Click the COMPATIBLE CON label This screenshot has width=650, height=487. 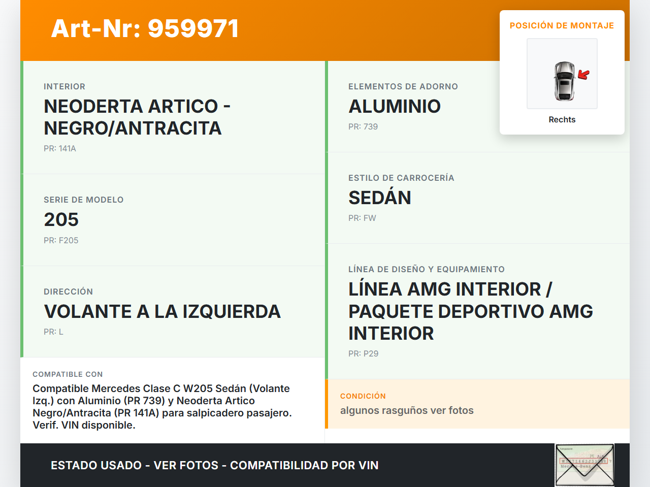click(68, 375)
